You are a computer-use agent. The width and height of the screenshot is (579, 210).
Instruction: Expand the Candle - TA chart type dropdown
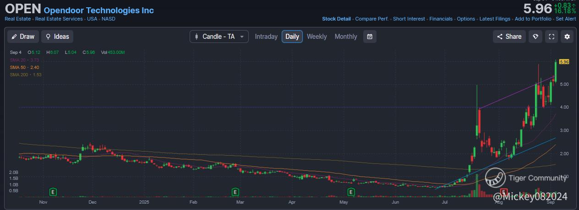tap(219, 37)
